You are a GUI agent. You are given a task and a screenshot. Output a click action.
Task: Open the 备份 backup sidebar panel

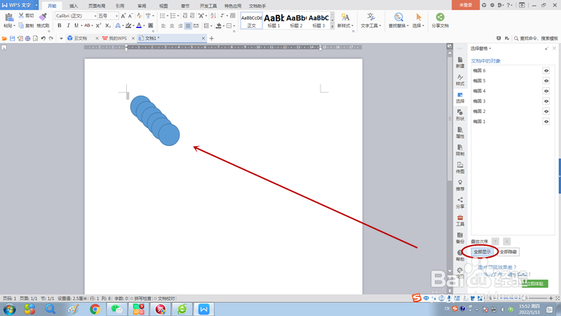coord(460,238)
